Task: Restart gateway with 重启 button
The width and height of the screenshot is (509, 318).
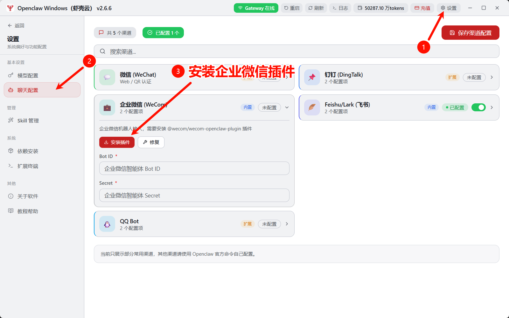Action: [292, 8]
